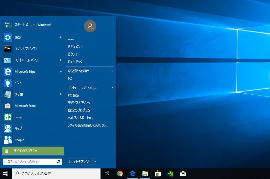270x179 pixels.
Task: Expand the 設定 submenu arrow
Action: [x=61, y=38]
